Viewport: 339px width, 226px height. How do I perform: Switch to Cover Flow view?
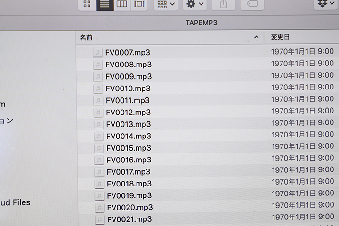pyautogui.click(x=139, y=4)
